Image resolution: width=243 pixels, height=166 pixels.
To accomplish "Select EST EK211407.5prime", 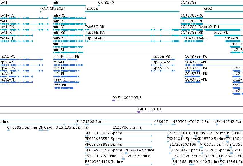I will coord(100,156).
